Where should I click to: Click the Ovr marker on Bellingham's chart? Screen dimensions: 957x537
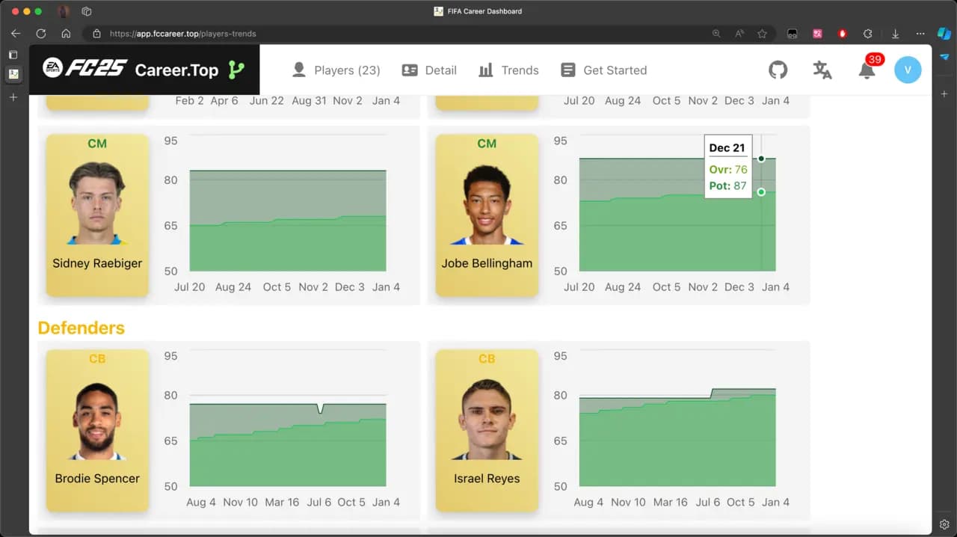coord(761,192)
